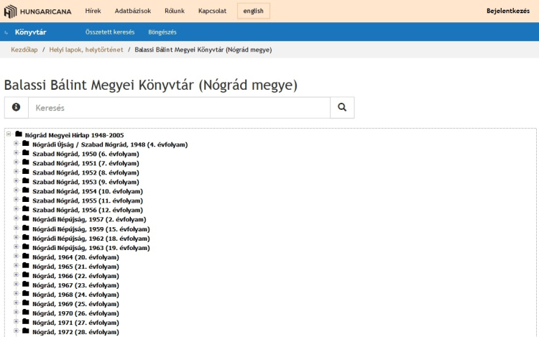This screenshot has height=337, width=539.
Task: Expand Nógrádi Népújság, 1962 node
Action: pyautogui.click(x=16, y=238)
